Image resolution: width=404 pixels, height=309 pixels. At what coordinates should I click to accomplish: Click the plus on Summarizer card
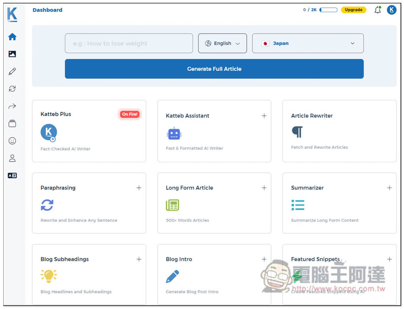pos(389,188)
